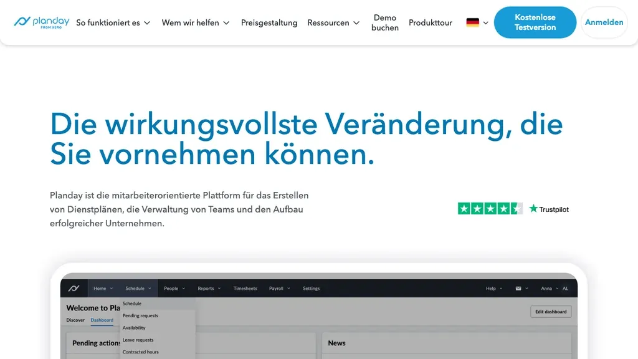This screenshot has width=638, height=359.
Task: Choose 'Contracted hours' menu entry
Action: tap(140, 352)
